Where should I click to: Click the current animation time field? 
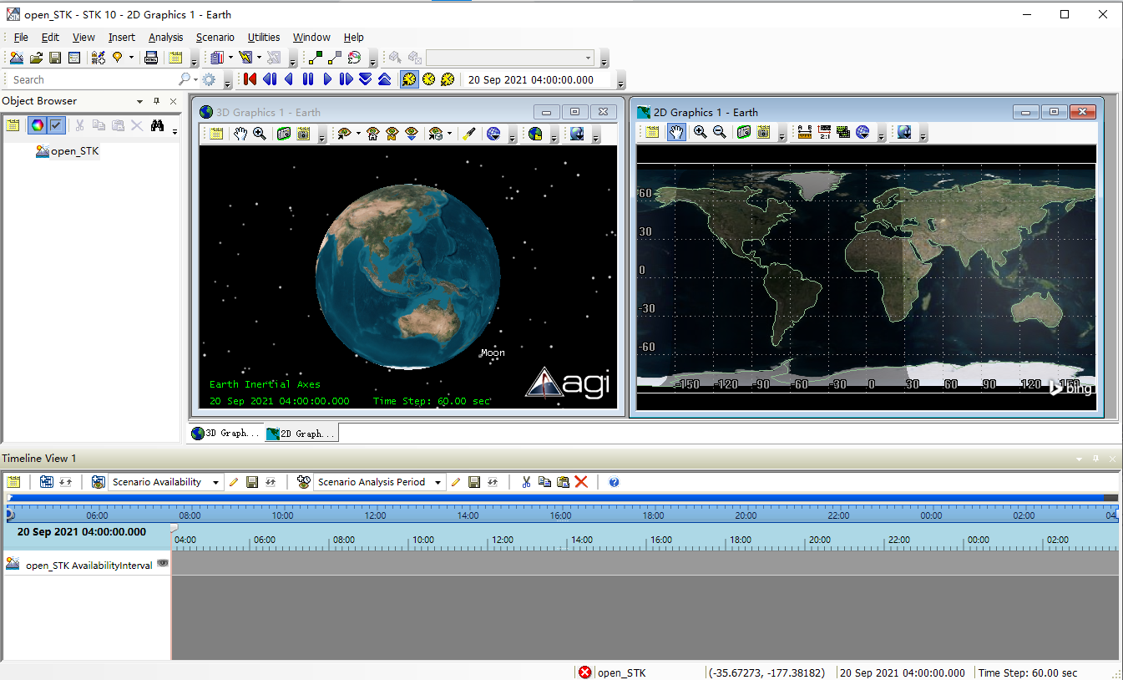pos(539,80)
